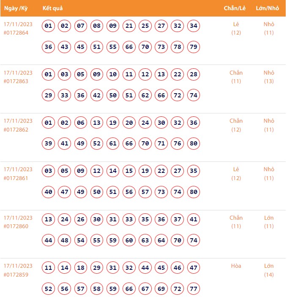
Task: Click ball 79 in draw #0172864
Action: (194, 47)
